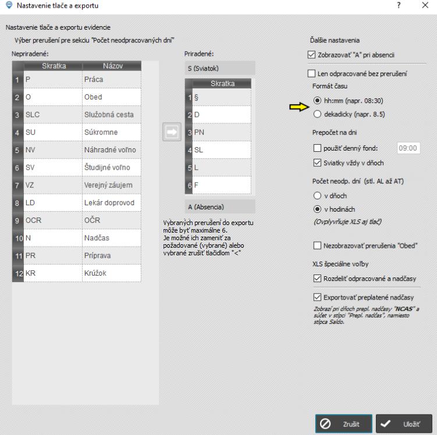This screenshot has height=435, width=437.
Task: Click the app icon in the title bar
Action: [6, 5]
